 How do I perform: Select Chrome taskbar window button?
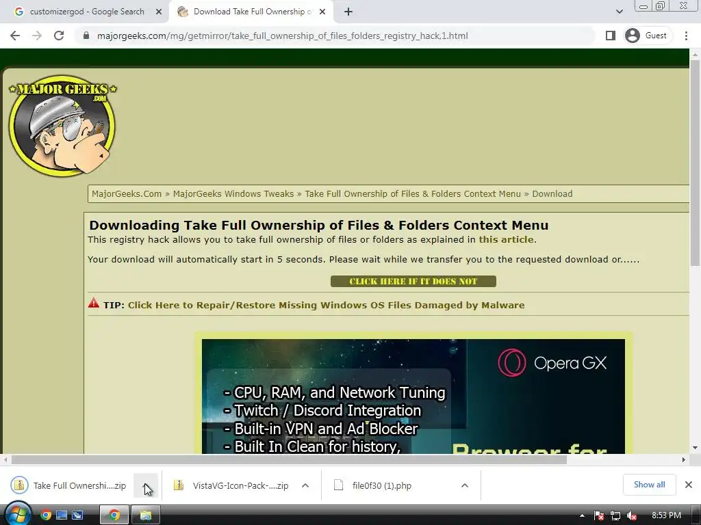(114, 515)
